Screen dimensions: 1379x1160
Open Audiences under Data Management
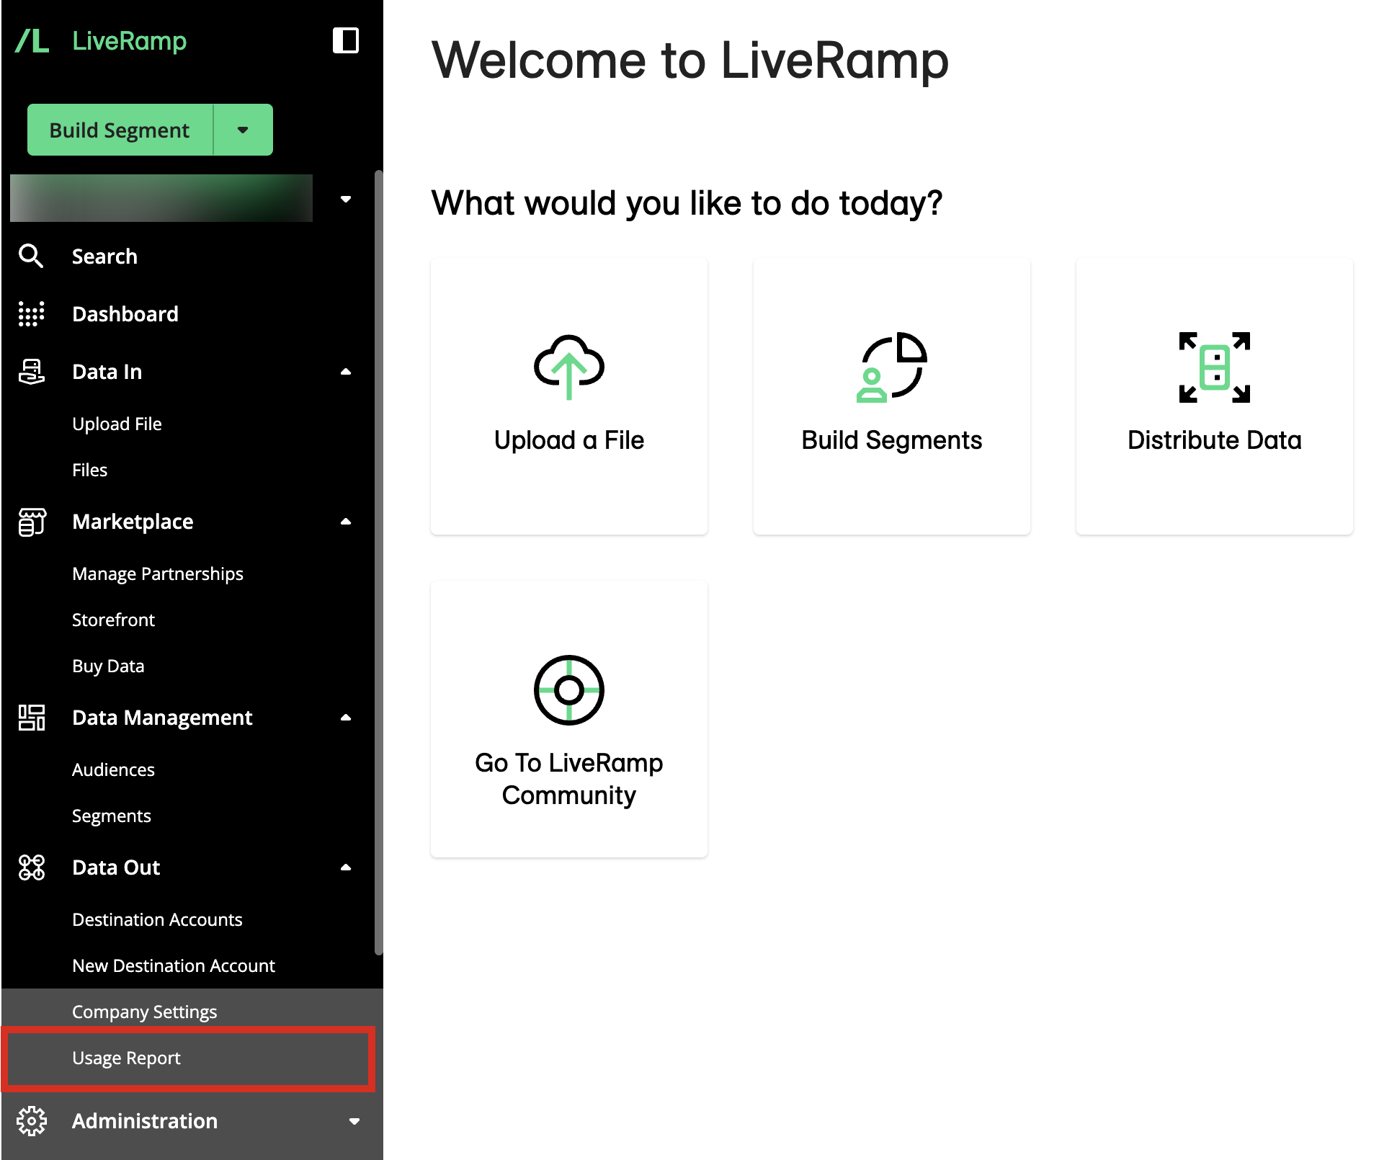point(113,769)
